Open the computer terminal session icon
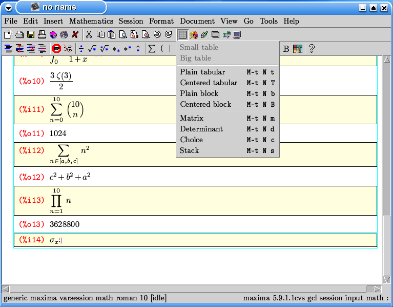 (237, 34)
